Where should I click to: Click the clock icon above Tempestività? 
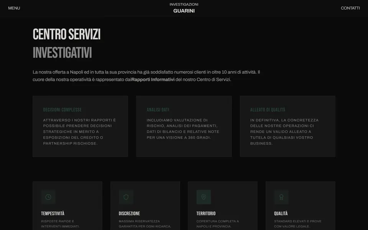pos(48,197)
